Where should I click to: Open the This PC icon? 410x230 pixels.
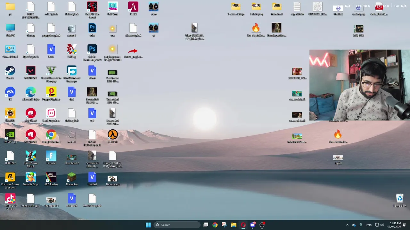click(10, 30)
